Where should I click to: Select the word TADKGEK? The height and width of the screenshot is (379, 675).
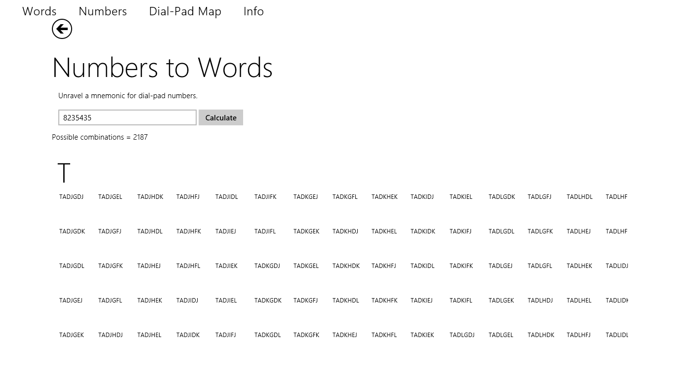(306, 231)
